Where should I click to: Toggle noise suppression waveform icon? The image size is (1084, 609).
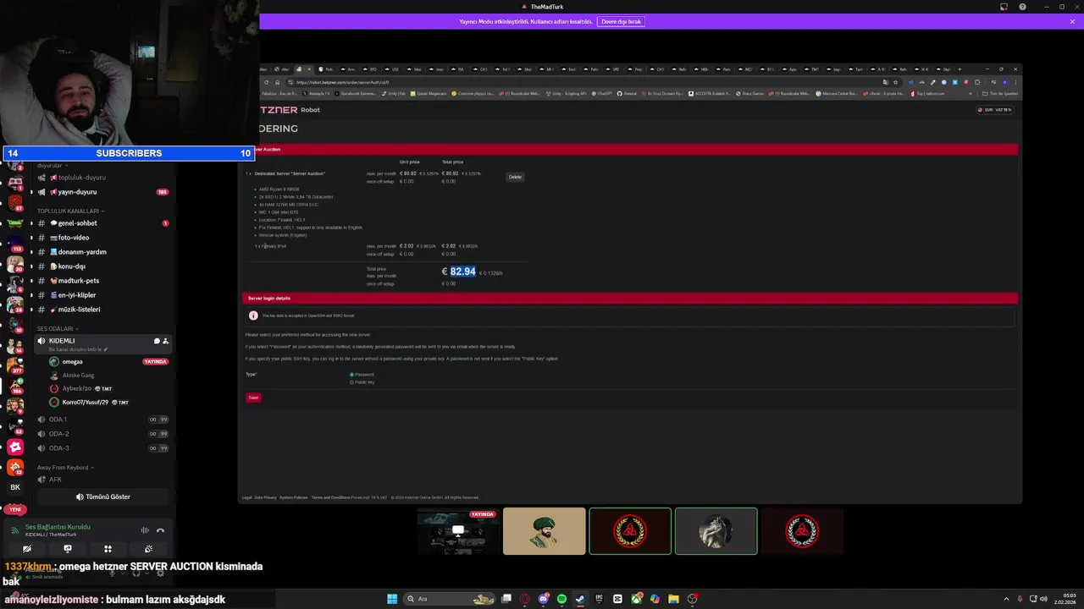(145, 530)
